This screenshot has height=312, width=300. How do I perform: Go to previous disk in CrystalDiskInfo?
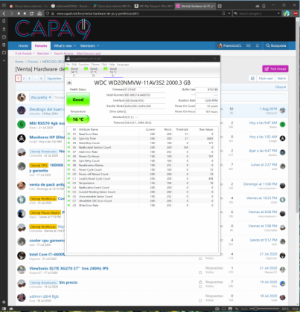click(x=69, y=82)
